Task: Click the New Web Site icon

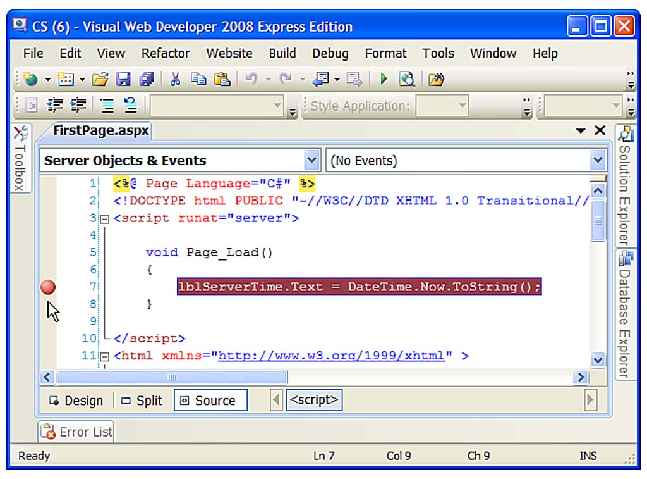Action: [x=30, y=78]
